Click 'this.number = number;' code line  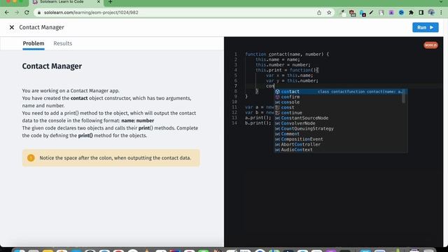pyautogui.click(x=283, y=65)
